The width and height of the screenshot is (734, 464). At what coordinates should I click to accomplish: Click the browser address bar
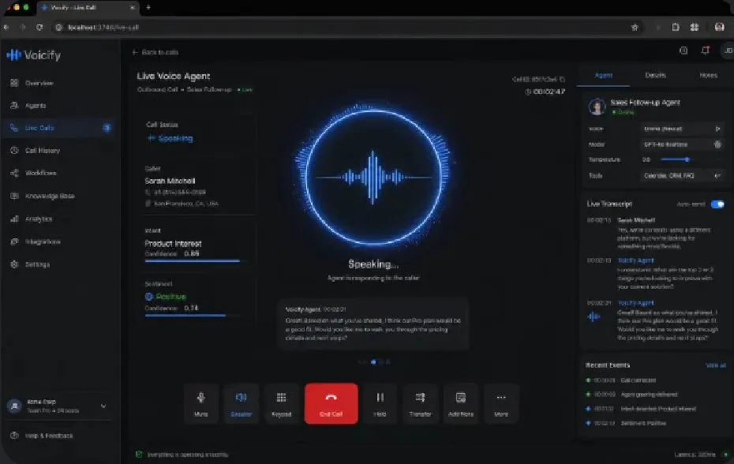pyautogui.click(x=346, y=27)
